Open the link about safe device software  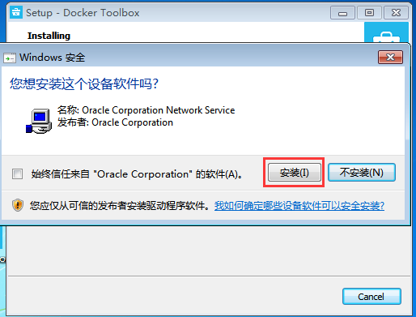point(299,206)
